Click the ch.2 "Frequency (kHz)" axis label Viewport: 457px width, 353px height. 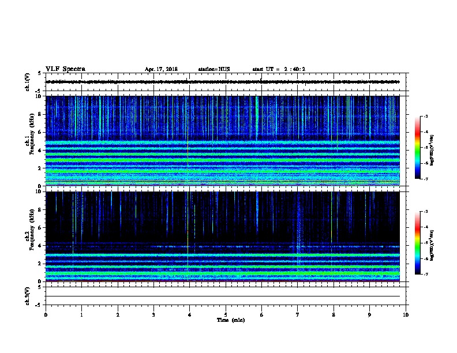click(x=32, y=230)
